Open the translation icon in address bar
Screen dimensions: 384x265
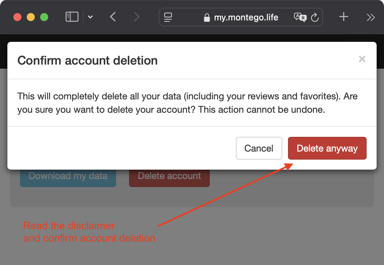(300, 17)
